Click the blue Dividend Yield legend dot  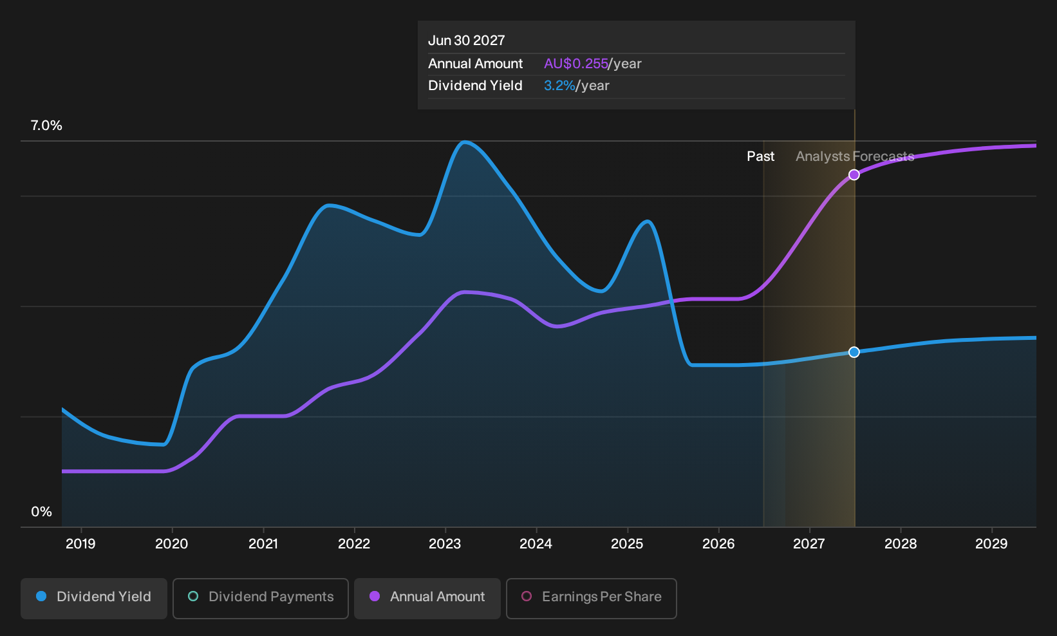pyautogui.click(x=41, y=596)
